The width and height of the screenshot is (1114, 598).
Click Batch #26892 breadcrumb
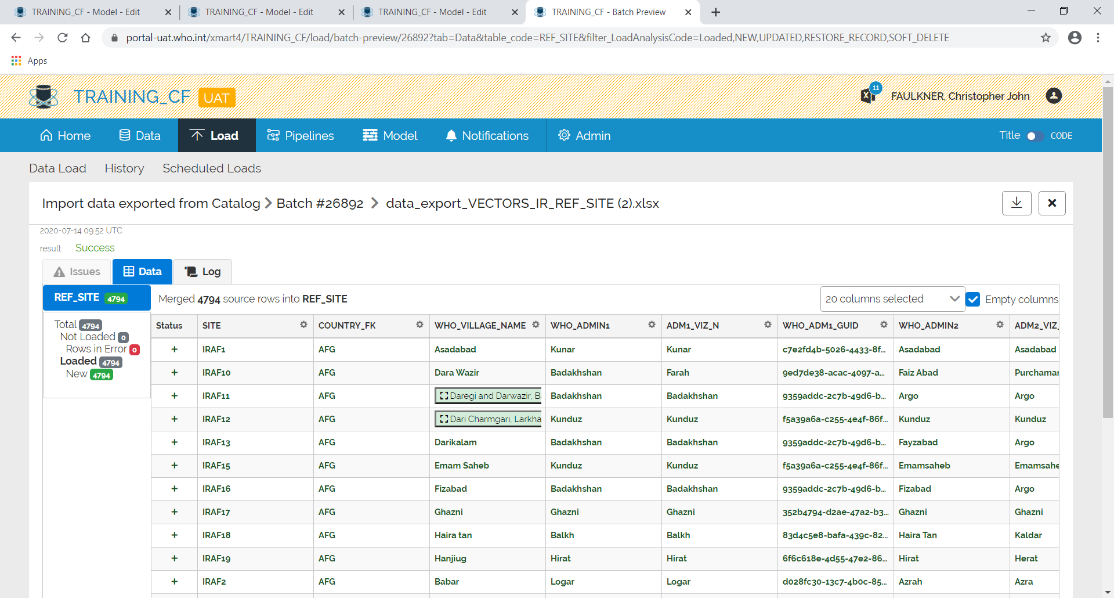pyautogui.click(x=320, y=204)
